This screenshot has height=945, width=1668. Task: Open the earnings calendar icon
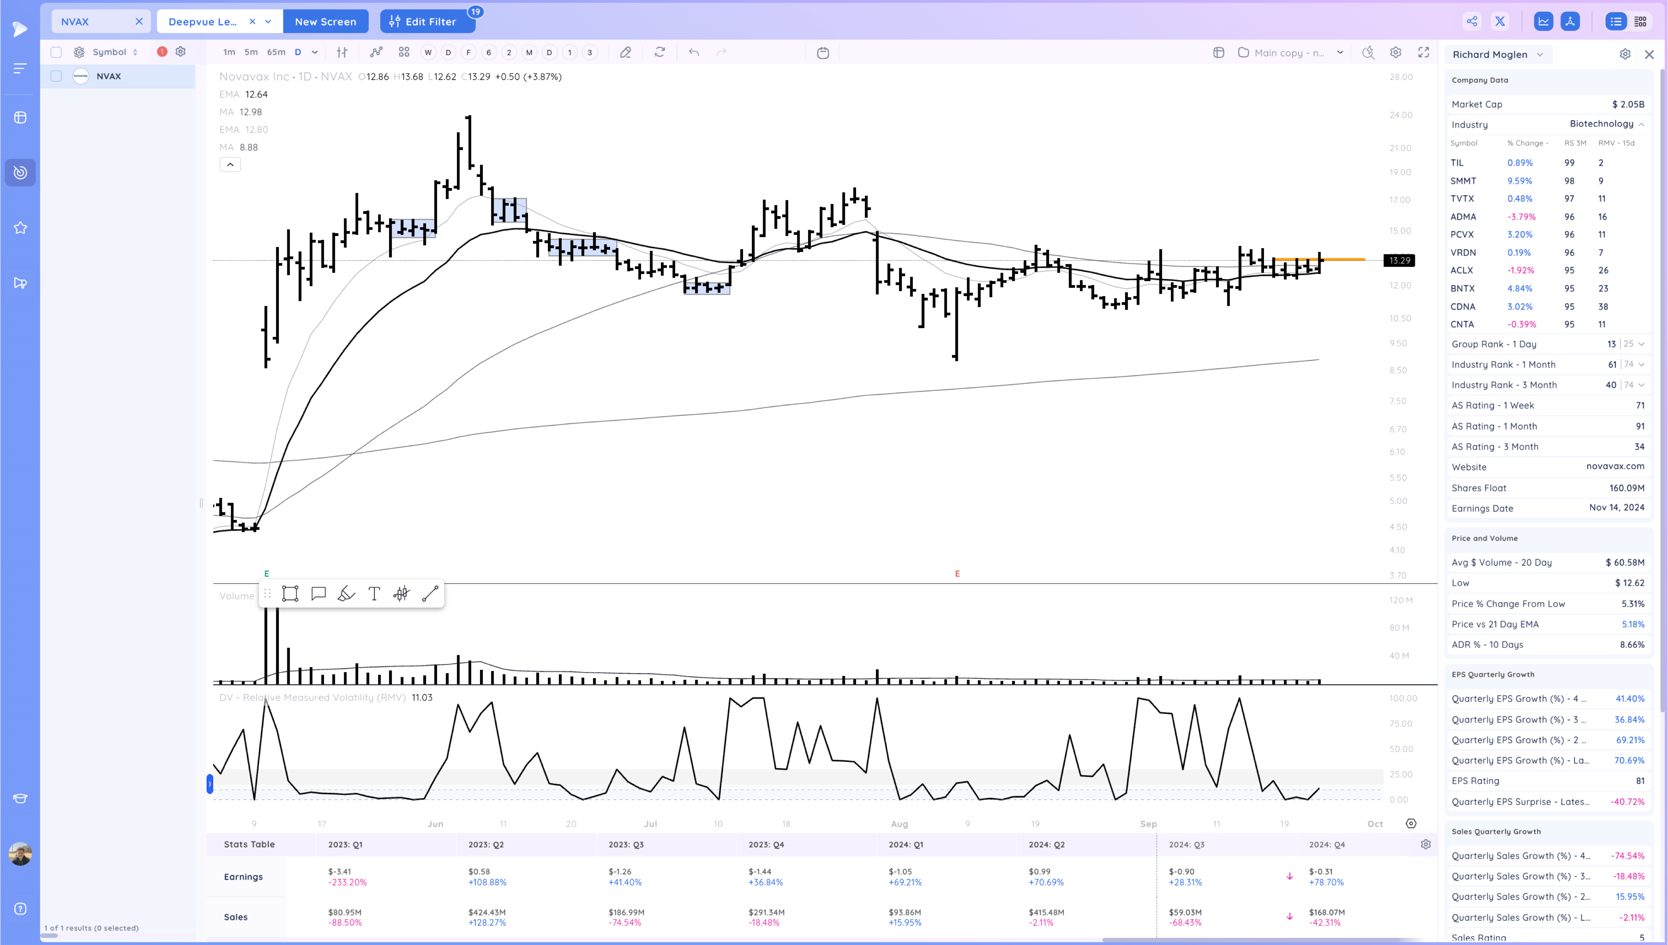(823, 53)
